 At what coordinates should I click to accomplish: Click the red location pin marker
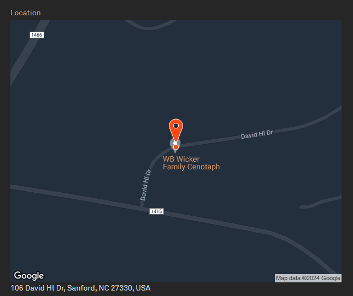176,131
